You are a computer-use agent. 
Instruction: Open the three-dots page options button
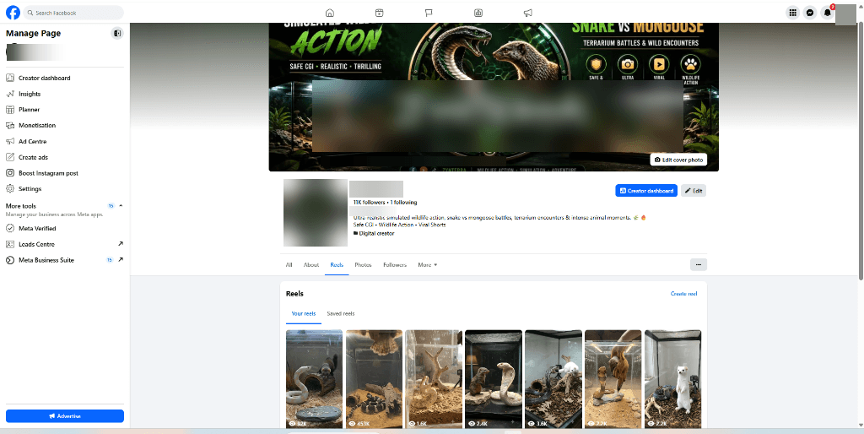pos(698,264)
